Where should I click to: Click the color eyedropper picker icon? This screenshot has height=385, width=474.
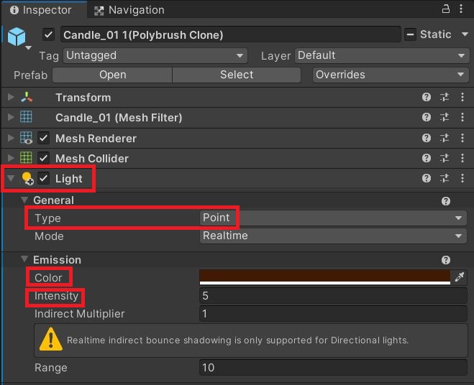(x=459, y=277)
